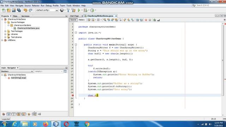Screen dimensions: 226x127
Task: Click the Undo arrow icon
Action: (x=25, y=10)
